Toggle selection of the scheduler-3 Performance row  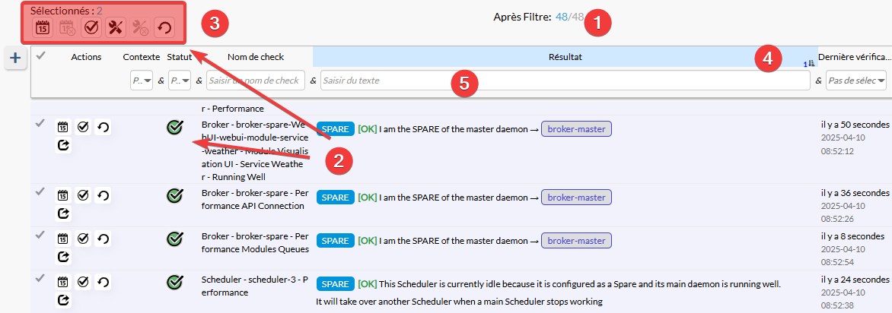point(40,279)
